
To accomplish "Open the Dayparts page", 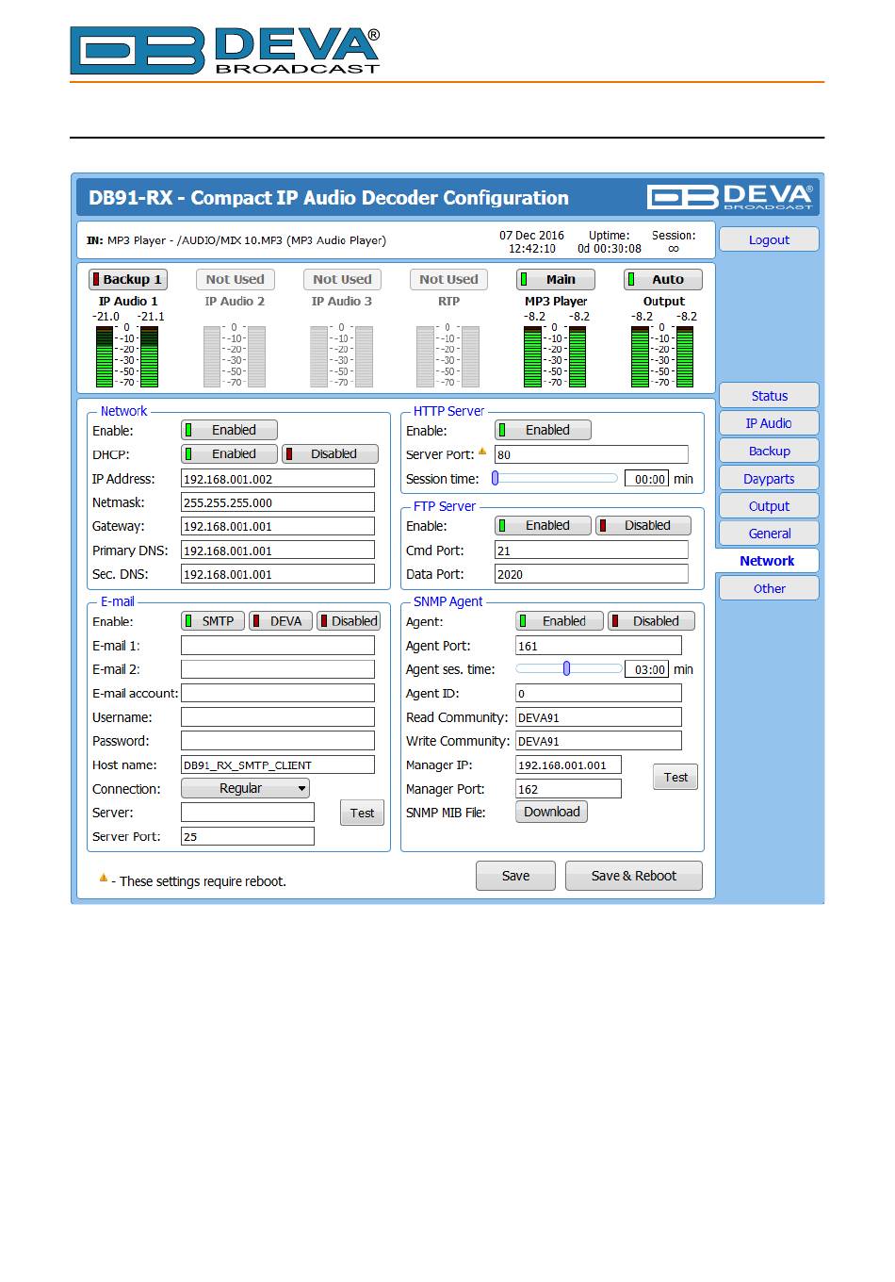I will tap(769, 479).
